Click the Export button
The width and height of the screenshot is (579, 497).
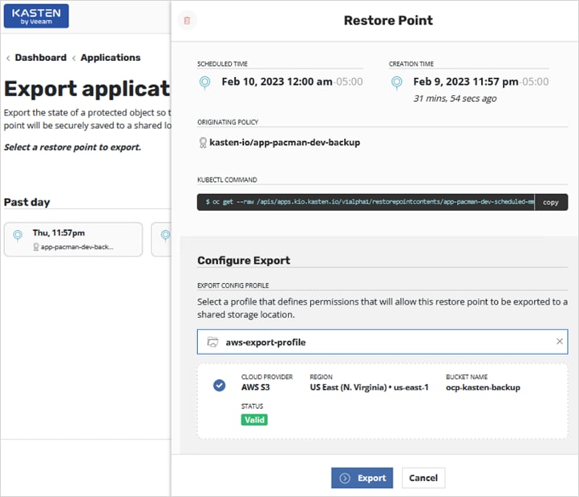pos(362,478)
